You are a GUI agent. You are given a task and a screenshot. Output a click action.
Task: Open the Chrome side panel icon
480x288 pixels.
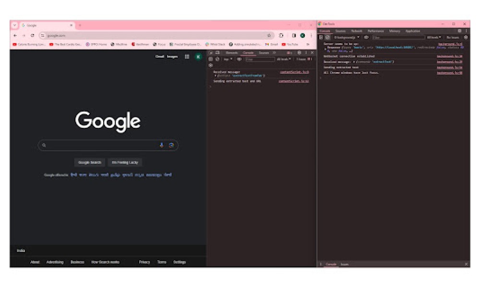click(294, 36)
